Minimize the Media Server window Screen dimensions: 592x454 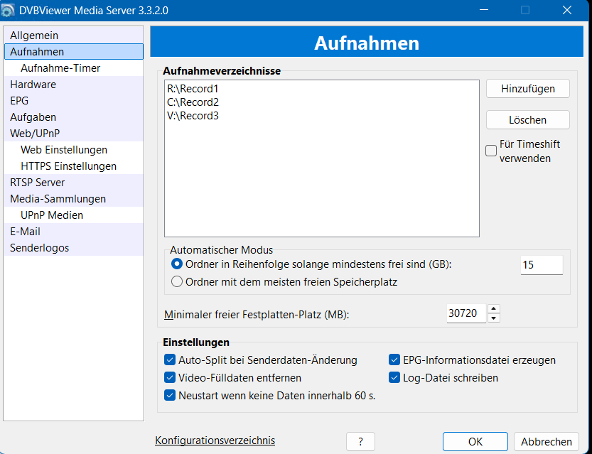pyautogui.click(x=484, y=10)
